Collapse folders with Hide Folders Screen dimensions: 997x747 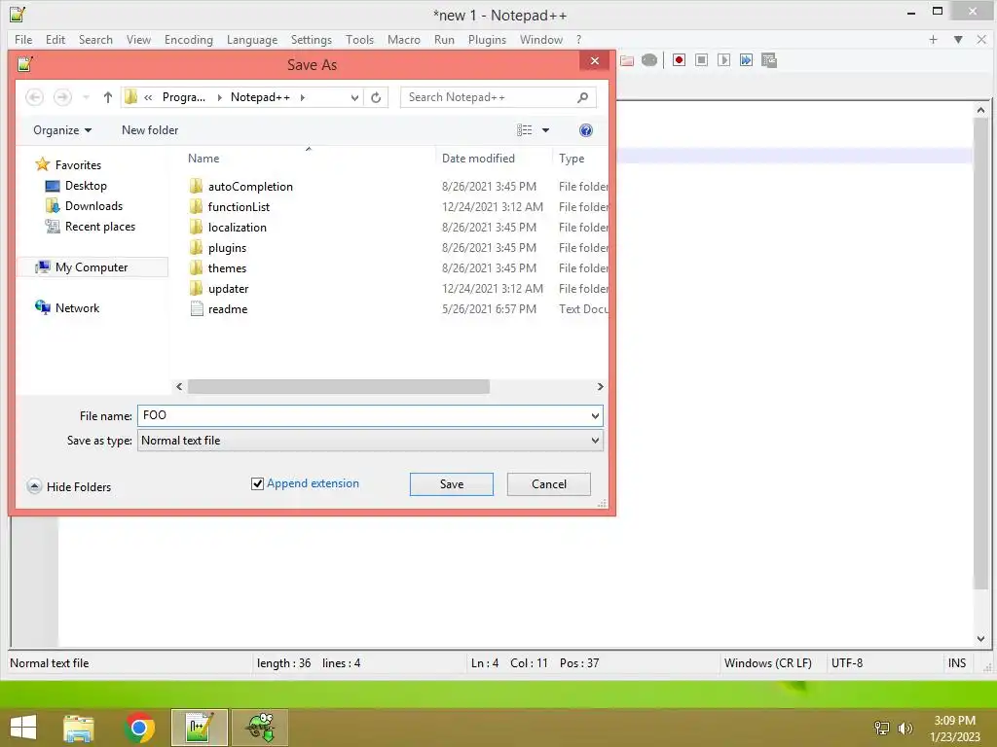69,486
